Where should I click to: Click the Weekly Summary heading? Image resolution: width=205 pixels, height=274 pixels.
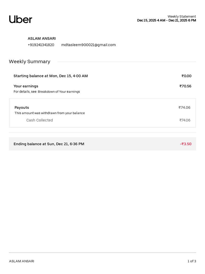point(30,62)
